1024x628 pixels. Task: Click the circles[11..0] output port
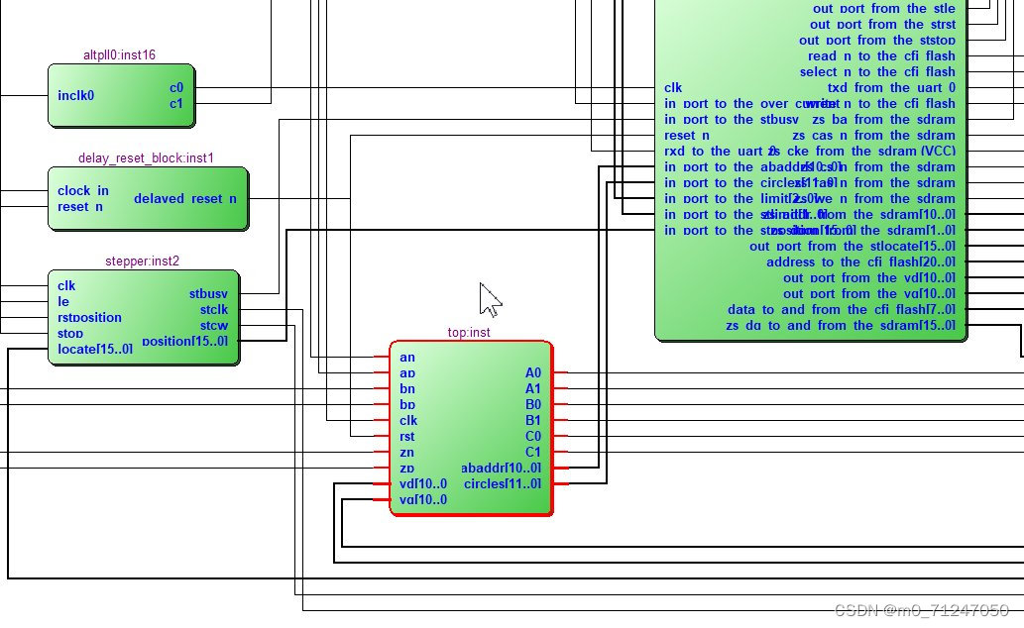pyautogui.click(x=504, y=483)
